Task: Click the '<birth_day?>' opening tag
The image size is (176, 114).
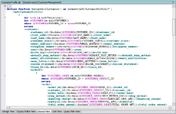Action: (39, 52)
